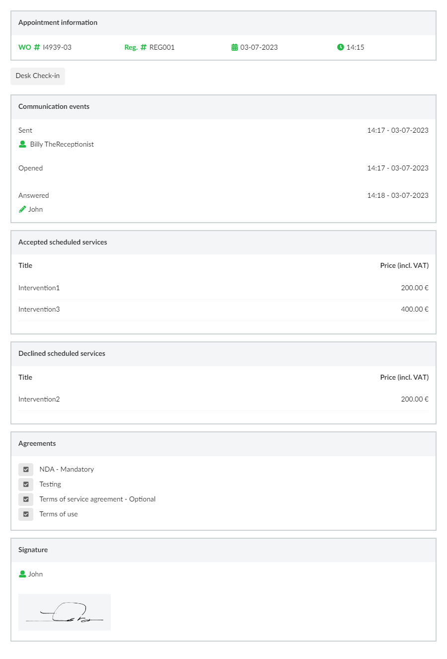This screenshot has height=659, width=447.
Task: Click the WO hash icon
Action: point(37,47)
